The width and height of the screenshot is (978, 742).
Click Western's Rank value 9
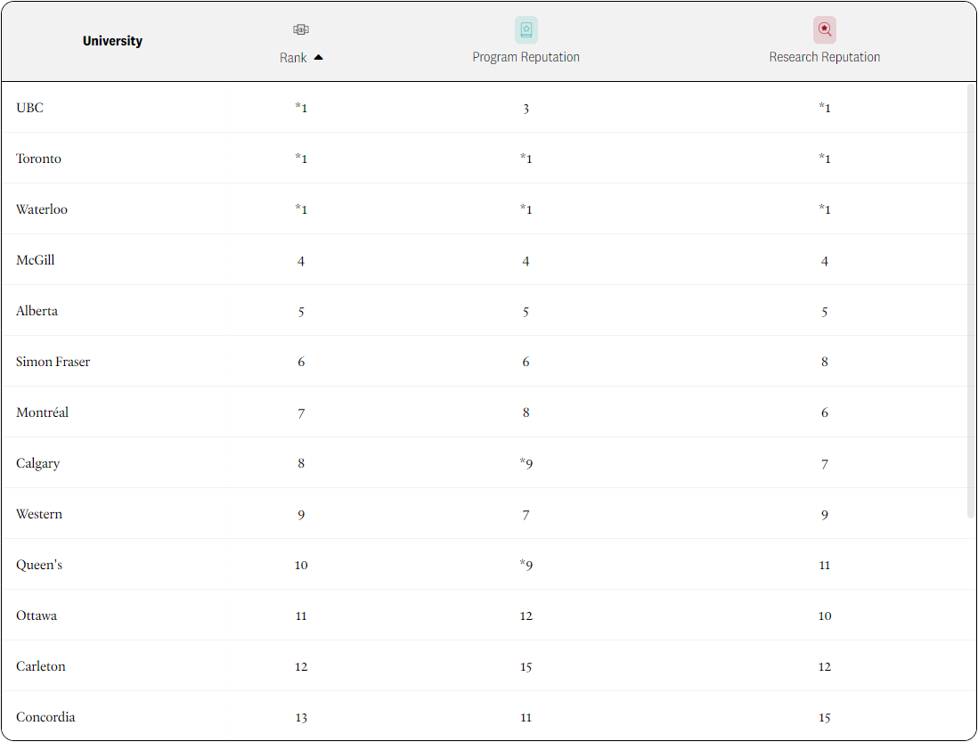tap(301, 515)
